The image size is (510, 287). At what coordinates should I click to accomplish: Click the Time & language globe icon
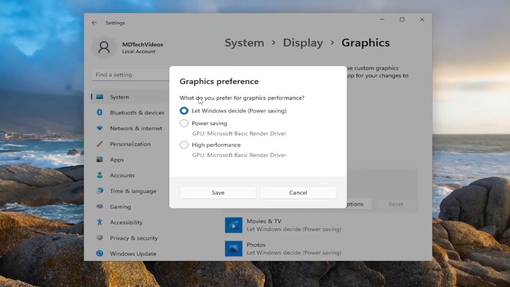pos(100,191)
